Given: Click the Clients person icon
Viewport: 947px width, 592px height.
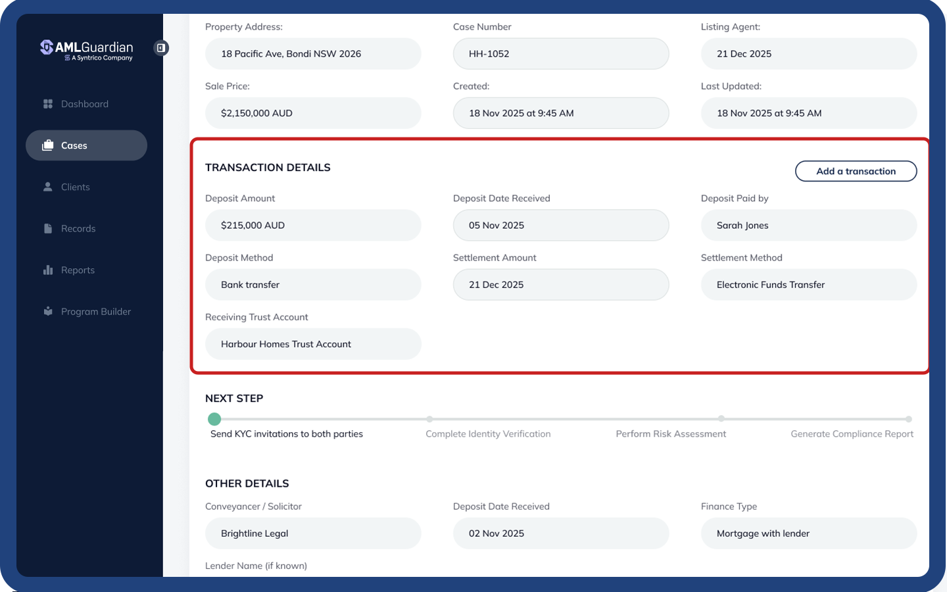Looking at the screenshot, I should tap(47, 187).
